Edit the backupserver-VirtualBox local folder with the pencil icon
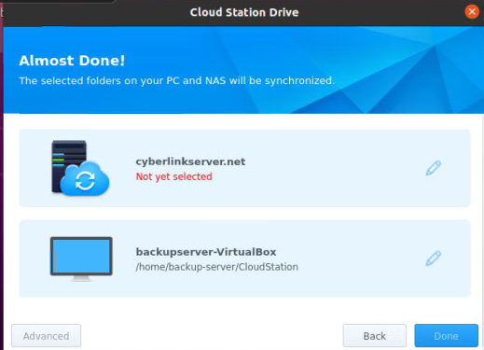This screenshot has width=484, height=350. [x=433, y=259]
